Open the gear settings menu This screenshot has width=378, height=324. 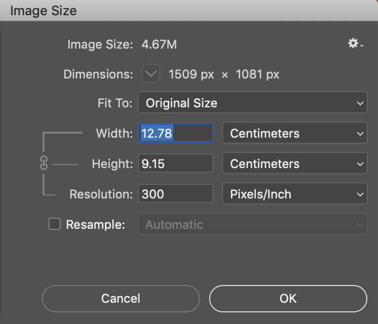(x=355, y=44)
